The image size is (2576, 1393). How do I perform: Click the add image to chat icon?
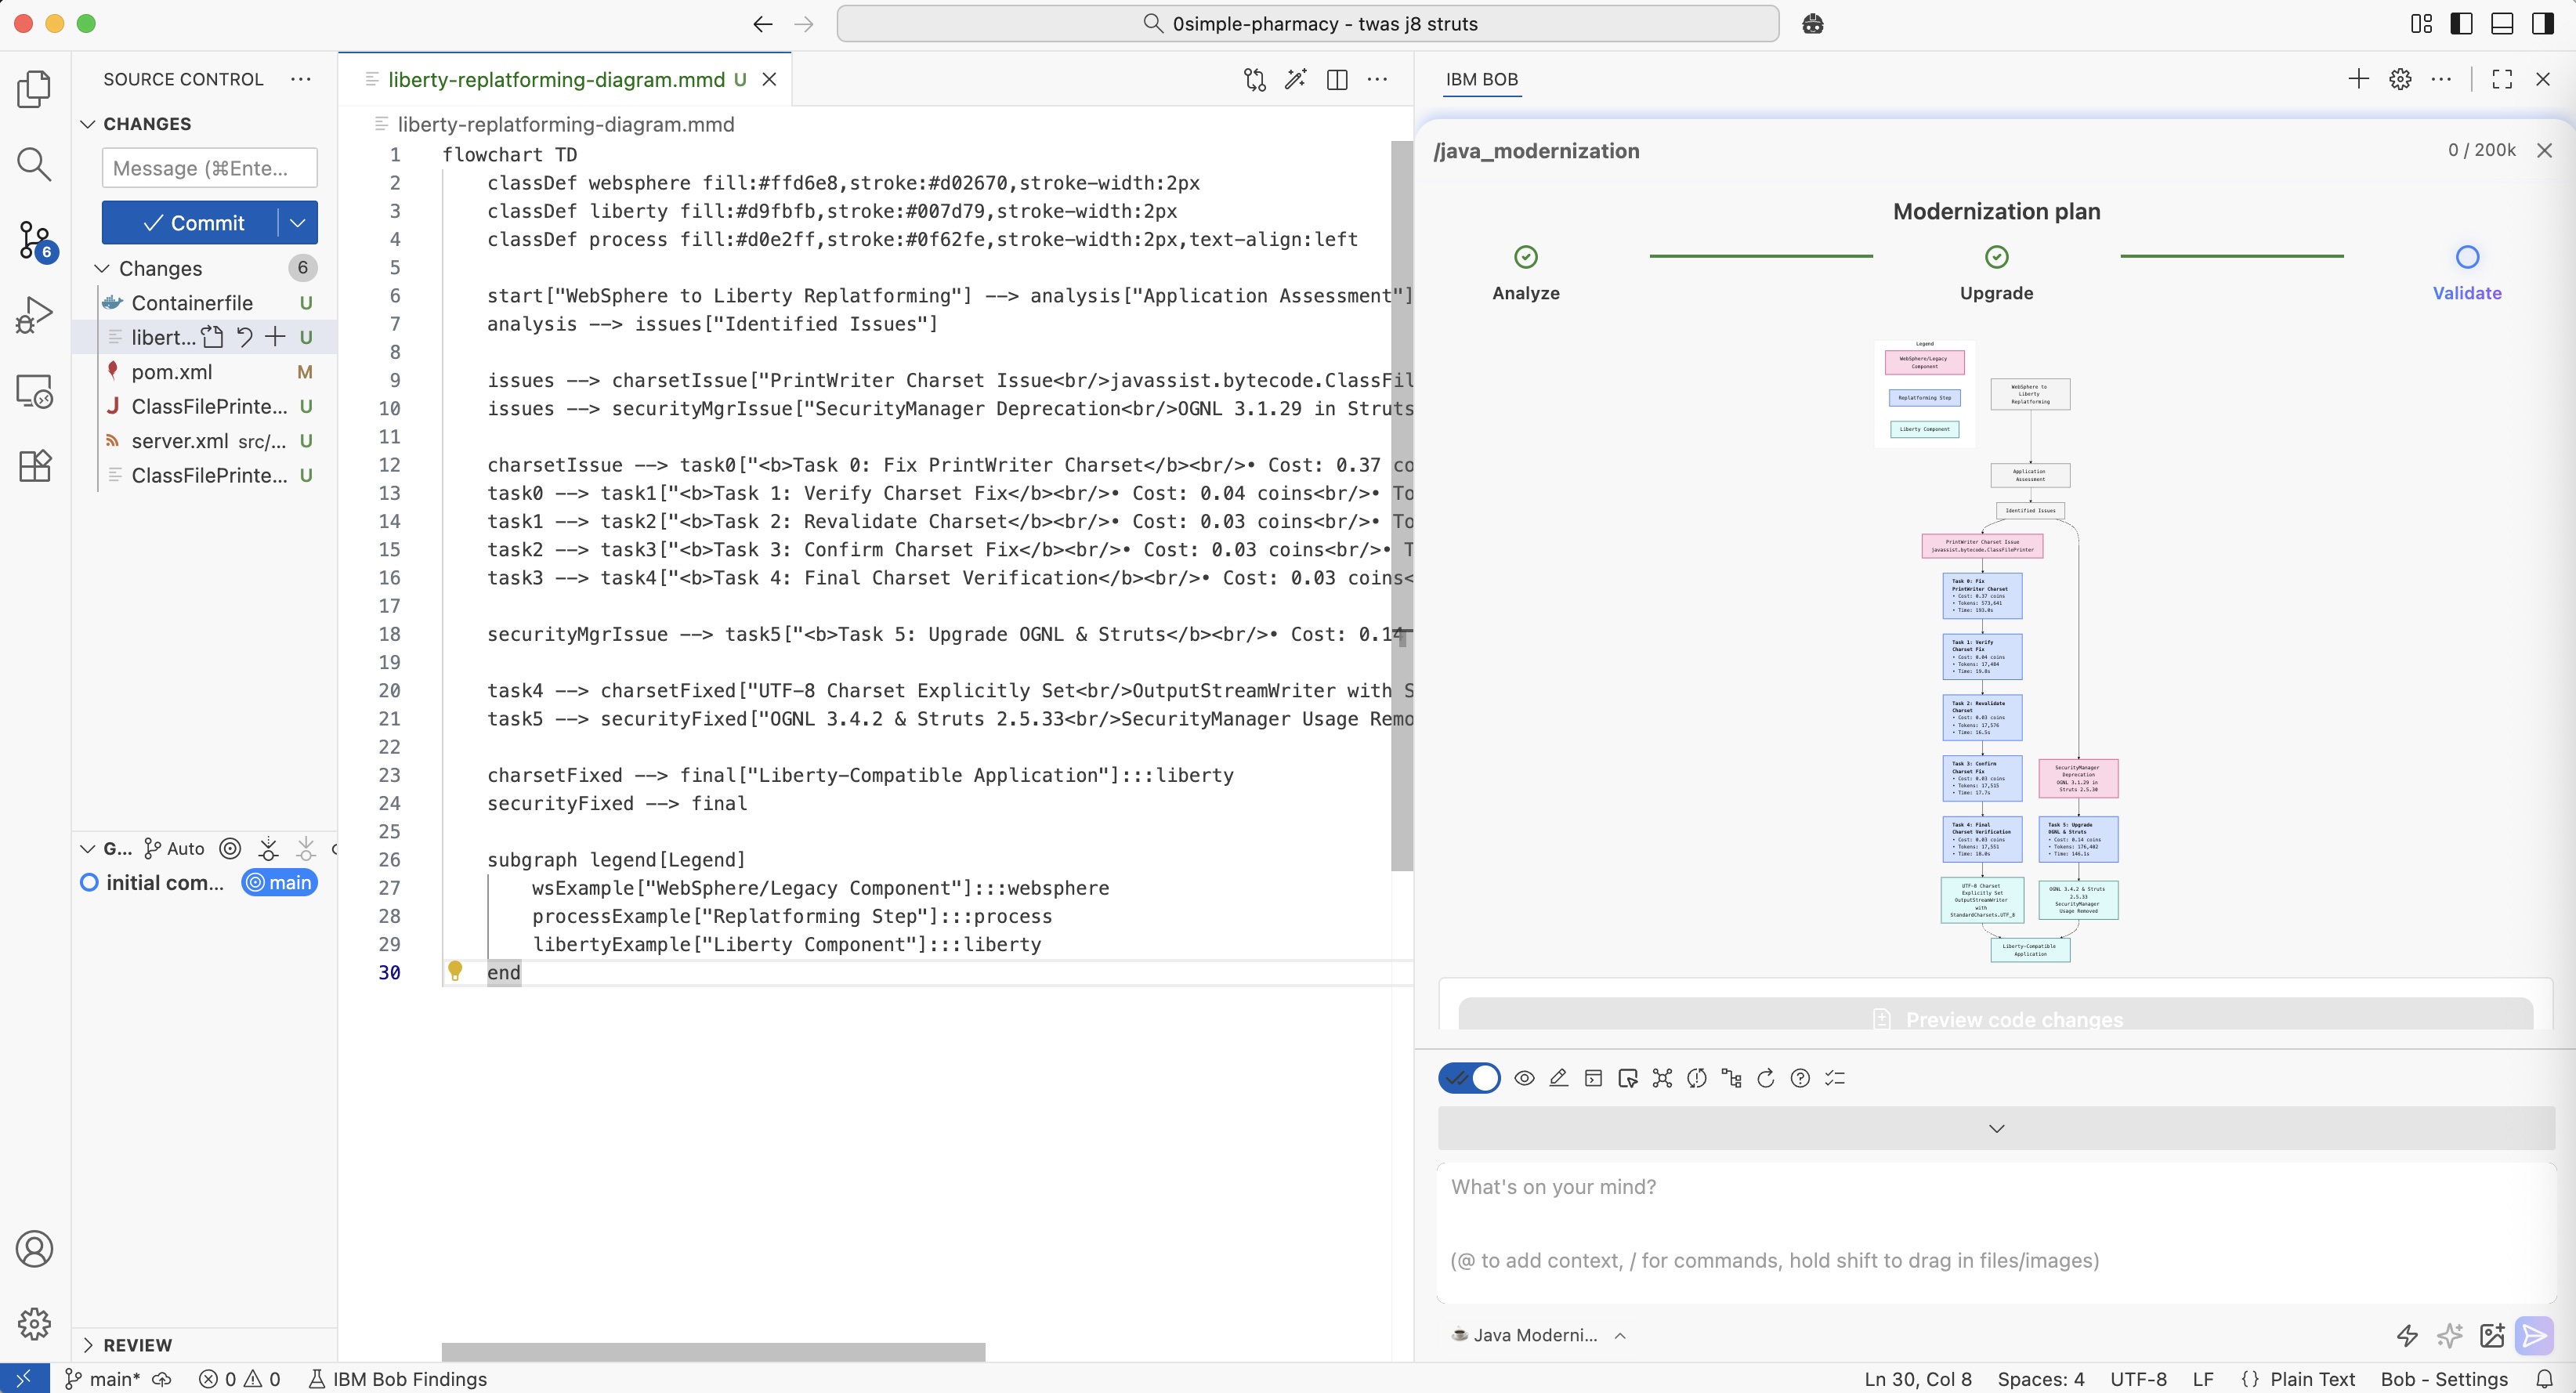tap(2491, 1335)
